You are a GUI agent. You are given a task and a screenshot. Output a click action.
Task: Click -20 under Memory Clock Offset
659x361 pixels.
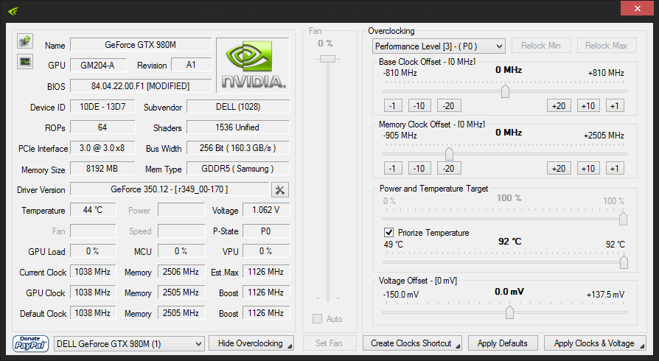point(449,169)
